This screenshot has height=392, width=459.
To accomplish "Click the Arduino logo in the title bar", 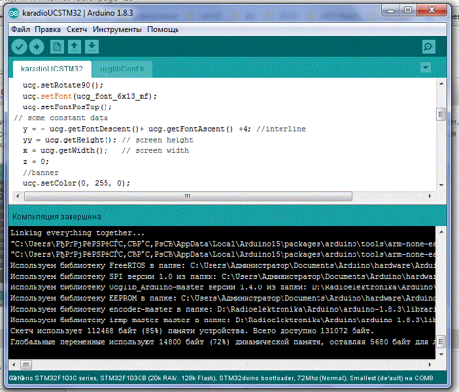I will 14,13.
